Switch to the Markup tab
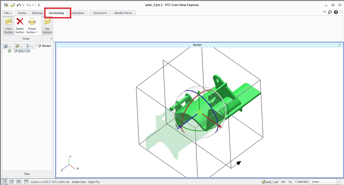Image resolution: width=344 pixels, height=185 pixels. click(37, 13)
